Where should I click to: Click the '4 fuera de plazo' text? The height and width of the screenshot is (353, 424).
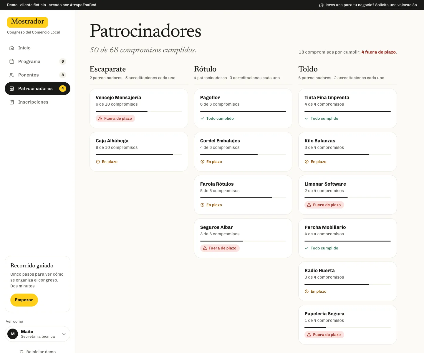click(379, 52)
